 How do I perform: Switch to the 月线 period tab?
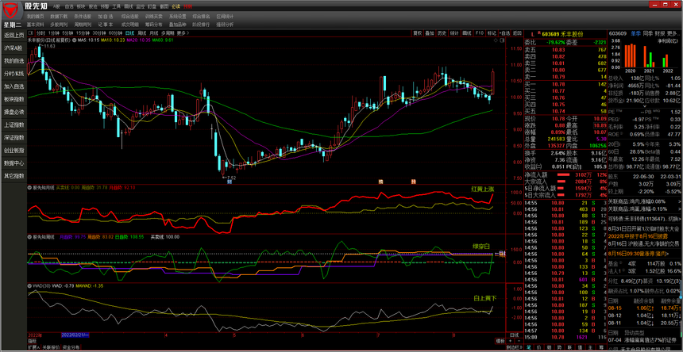click(x=154, y=33)
